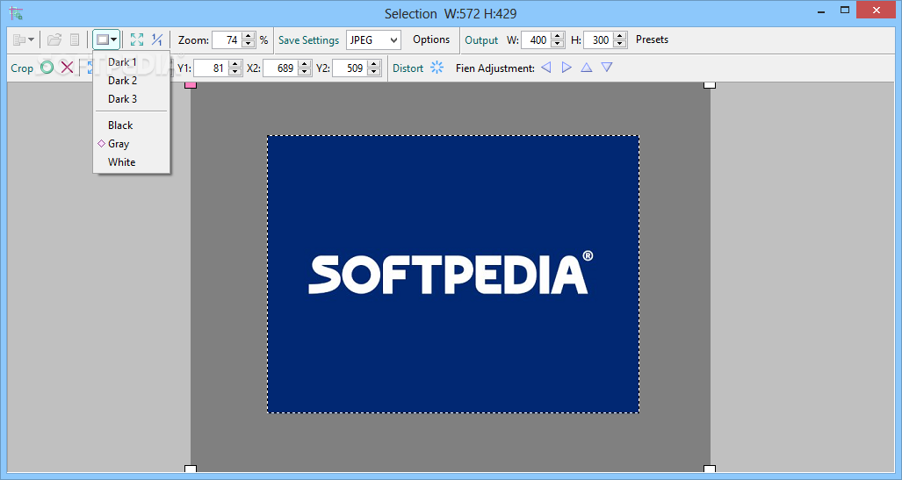Click the document page icon
The height and width of the screenshot is (480, 902).
pyautogui.click(x=75, y=39)
